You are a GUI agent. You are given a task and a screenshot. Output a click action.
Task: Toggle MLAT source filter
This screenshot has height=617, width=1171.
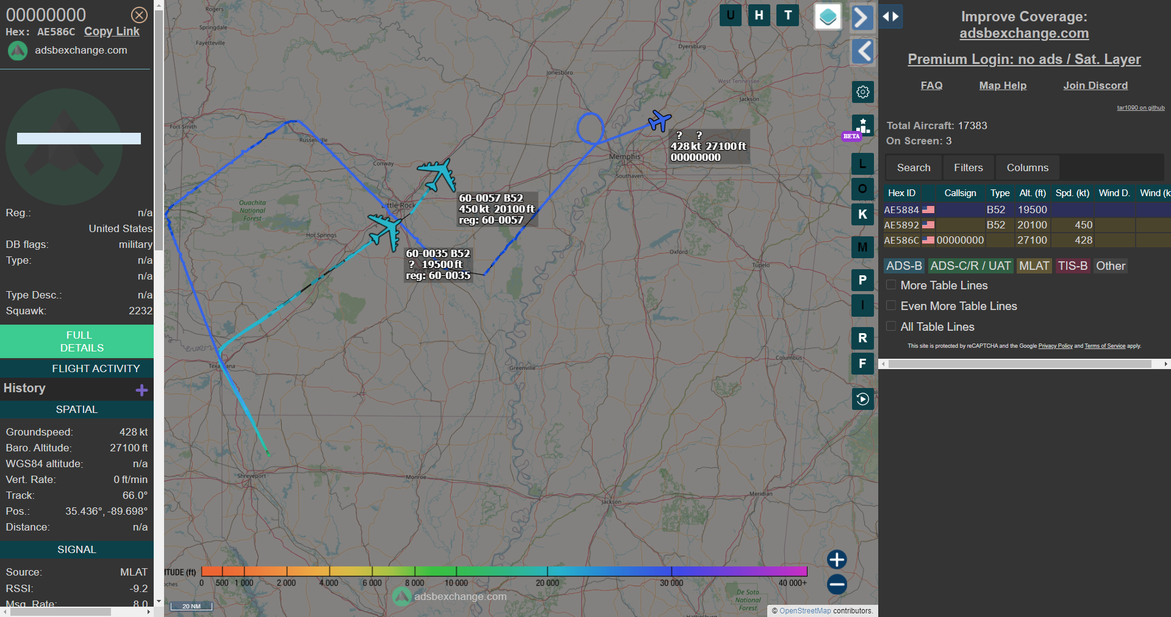(1034, 266)
